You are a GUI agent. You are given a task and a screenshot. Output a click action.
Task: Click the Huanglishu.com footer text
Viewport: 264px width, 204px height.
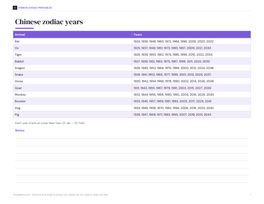pyautogui.click(x=61, y=195)
